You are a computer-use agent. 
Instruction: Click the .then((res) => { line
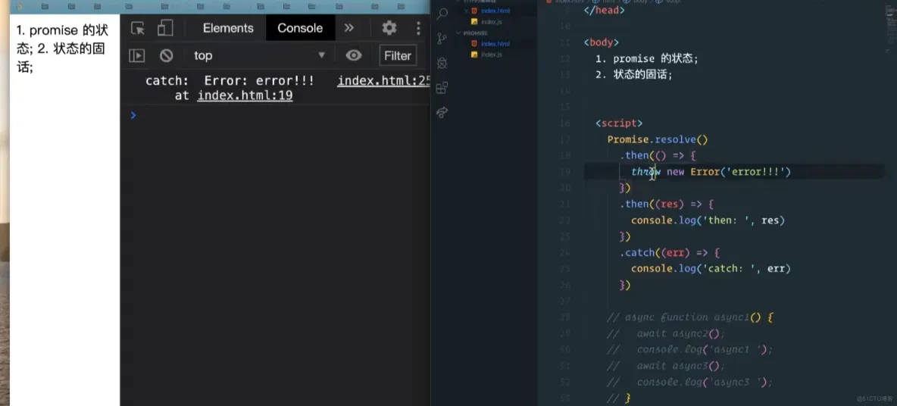click(x=667, y=205)
